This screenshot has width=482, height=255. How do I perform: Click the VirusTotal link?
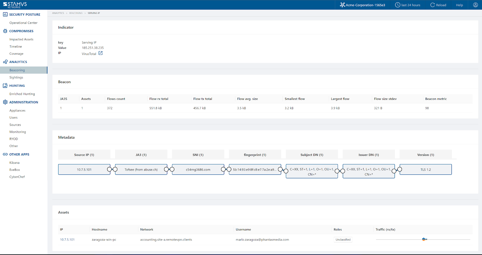tap(89, 54)
